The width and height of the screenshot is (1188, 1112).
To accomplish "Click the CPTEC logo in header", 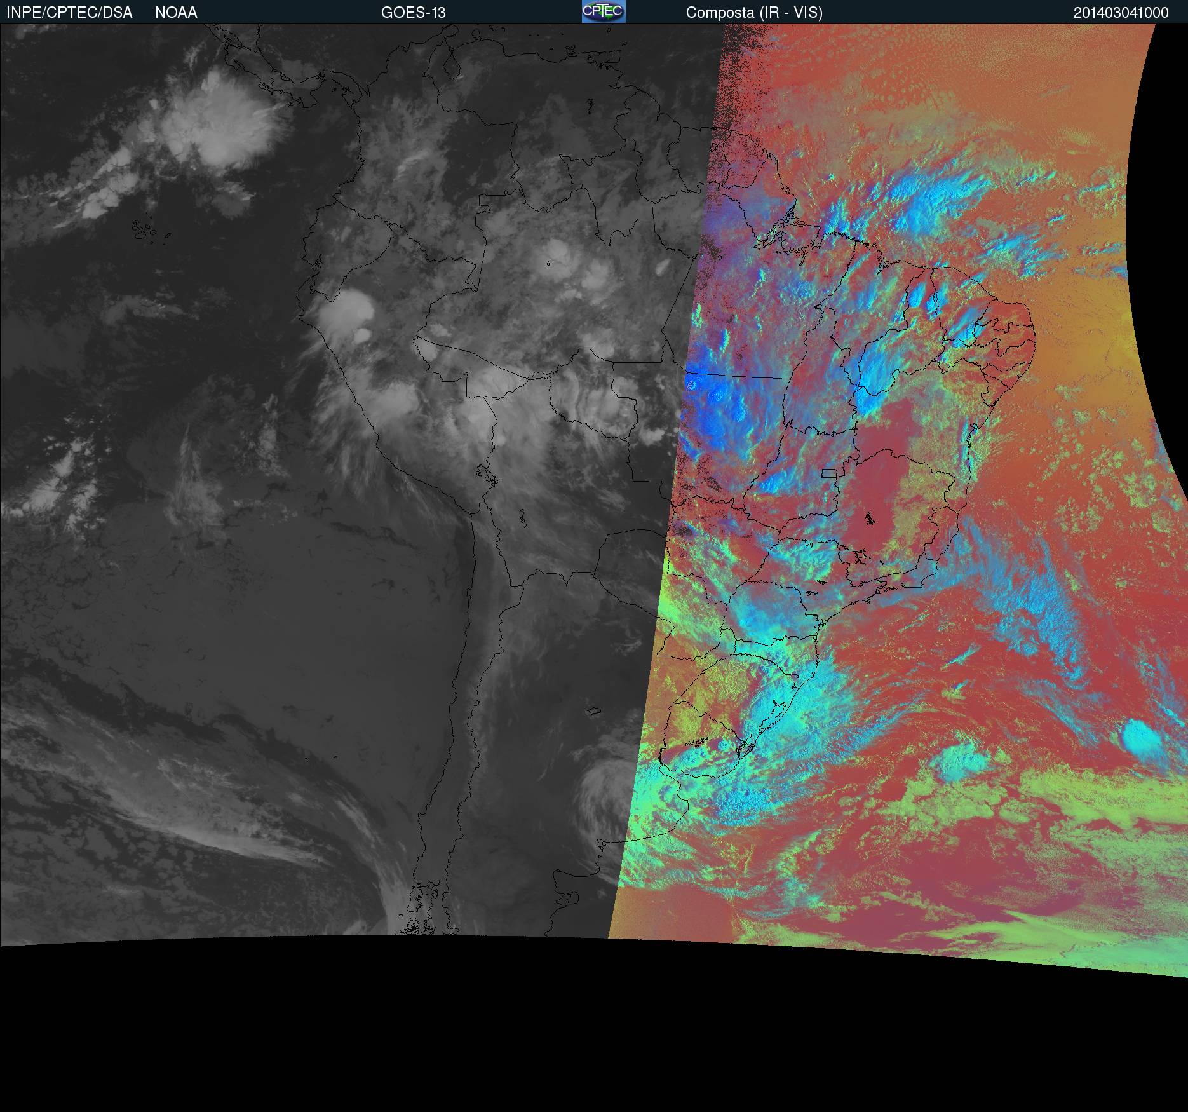I will [x=604, y=11].
